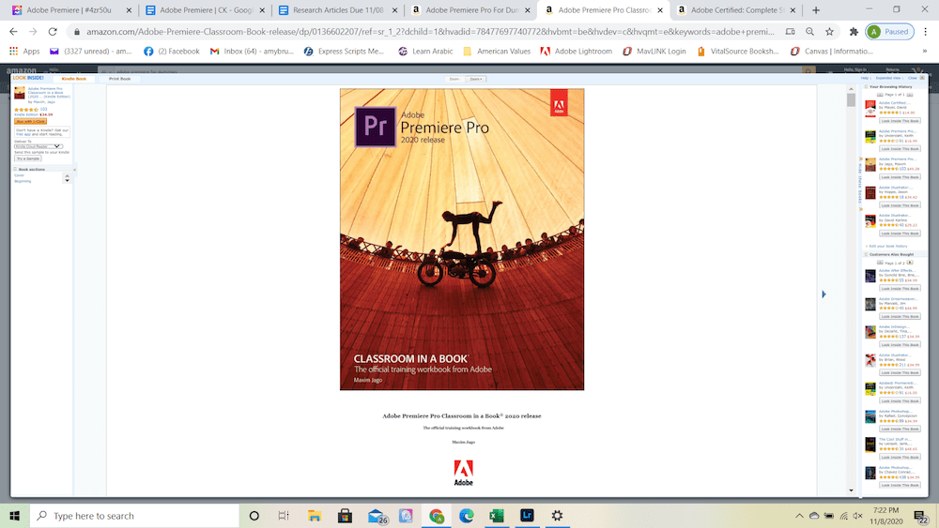The image size is (939, 528).
Task: Click Edit your book history link
Action: pyautogui.click(x=888, y=247)
